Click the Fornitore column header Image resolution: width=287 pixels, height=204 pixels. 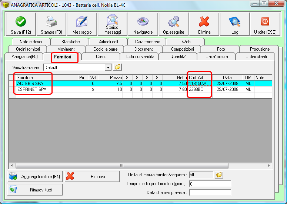coord(47,78)
